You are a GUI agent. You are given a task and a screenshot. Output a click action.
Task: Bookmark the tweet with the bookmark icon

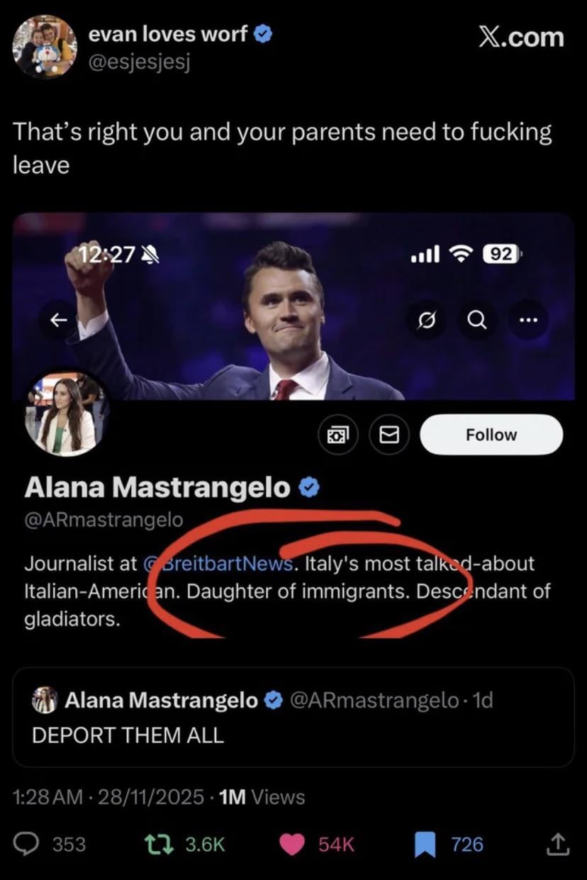pos(425,844)
